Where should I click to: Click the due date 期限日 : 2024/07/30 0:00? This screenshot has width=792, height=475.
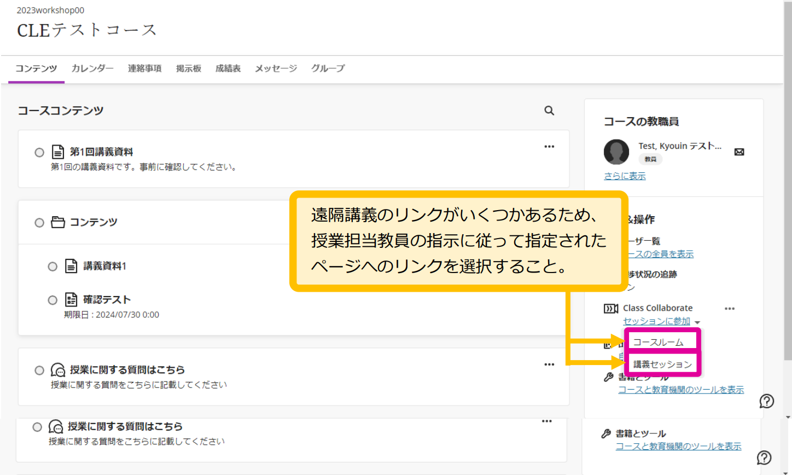coord(112,315)
